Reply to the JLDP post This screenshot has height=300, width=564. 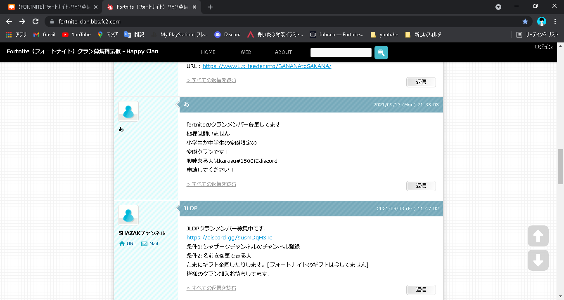(421, 290)
